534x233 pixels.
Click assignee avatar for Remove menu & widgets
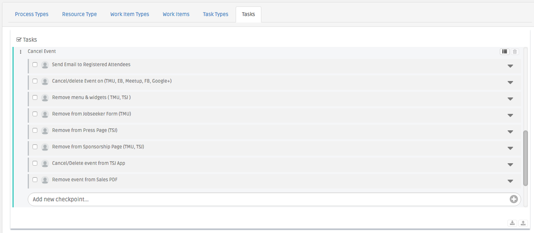click(x=45, y=98)
